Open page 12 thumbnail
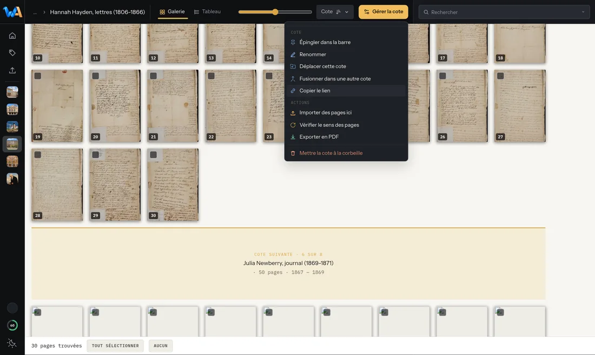 pos(173,43)
